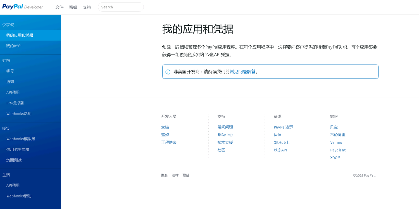
Task: Open the 隐私 link at page bottom
Action: pyautogui.click(x=165, y=175)
